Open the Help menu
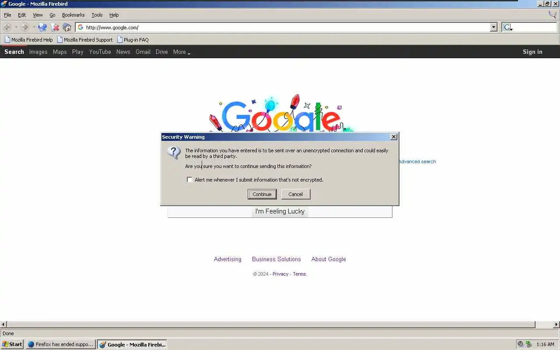 [x=114, y=15]
